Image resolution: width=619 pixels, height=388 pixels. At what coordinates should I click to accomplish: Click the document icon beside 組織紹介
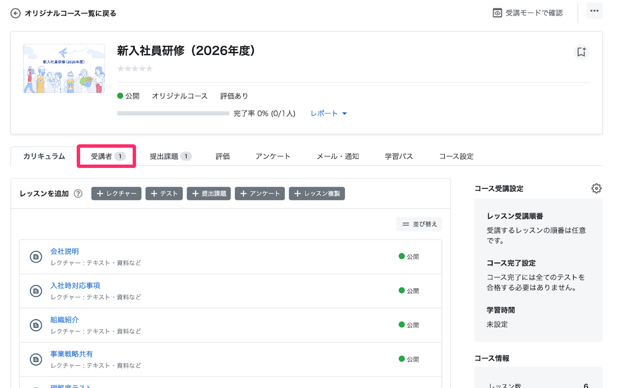coord(36,326)
